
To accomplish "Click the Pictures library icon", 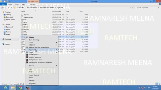I will point(5,32).
